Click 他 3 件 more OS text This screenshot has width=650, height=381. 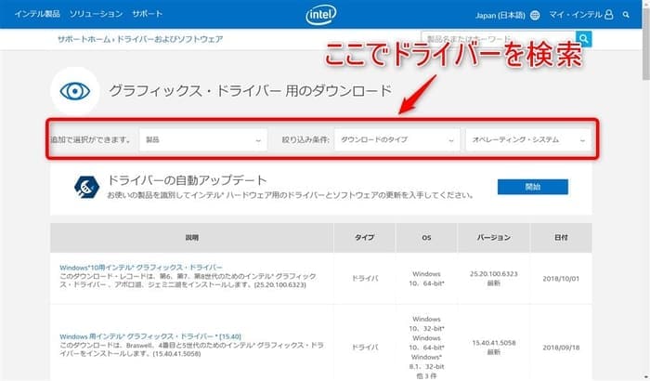point(426,376)
